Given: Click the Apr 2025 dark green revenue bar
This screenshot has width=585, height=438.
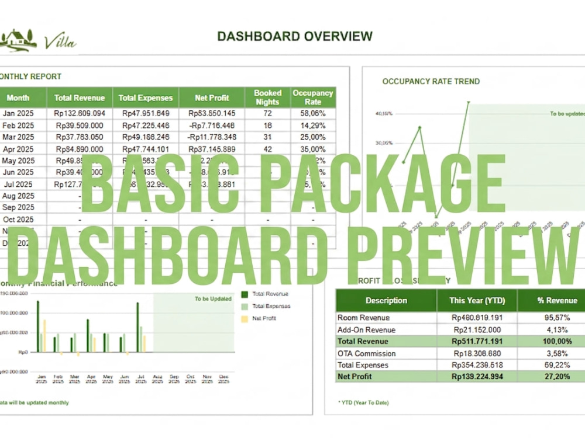Looking at the screenshot, I should tap(88, 335).
